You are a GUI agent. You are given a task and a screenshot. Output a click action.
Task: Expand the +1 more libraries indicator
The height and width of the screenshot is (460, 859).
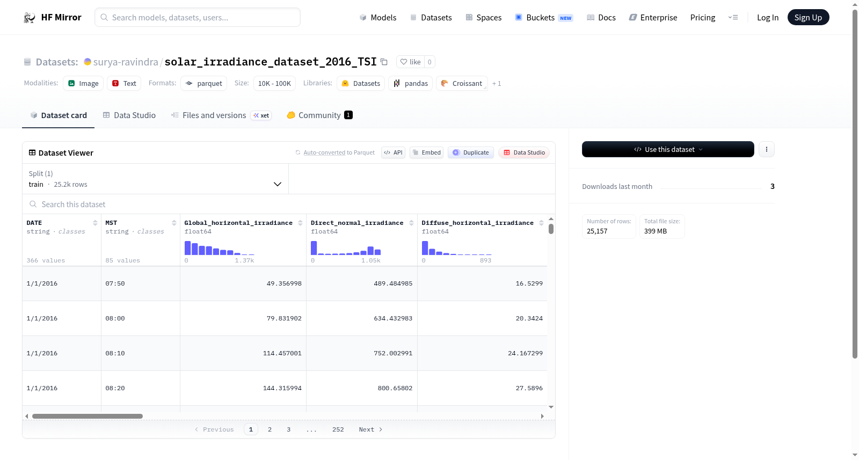coord(497,84)
